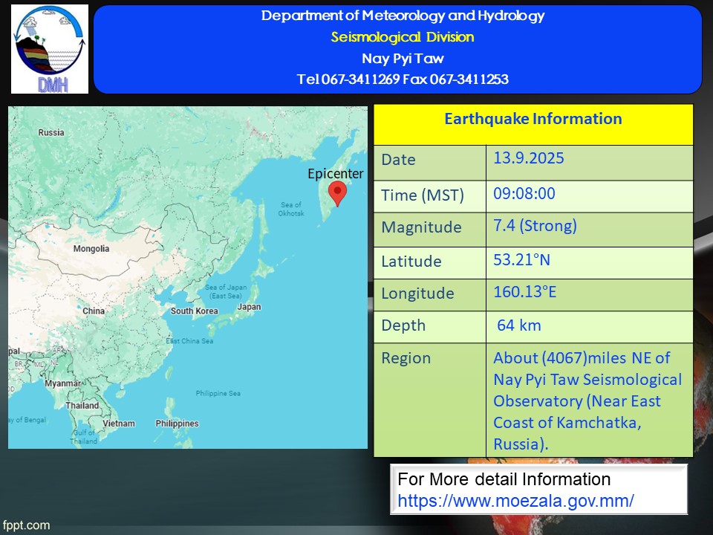The width and height of the screenshot is (713, 535).
Task: Click the 'Epicenter' label on the map
Action: 336,173
